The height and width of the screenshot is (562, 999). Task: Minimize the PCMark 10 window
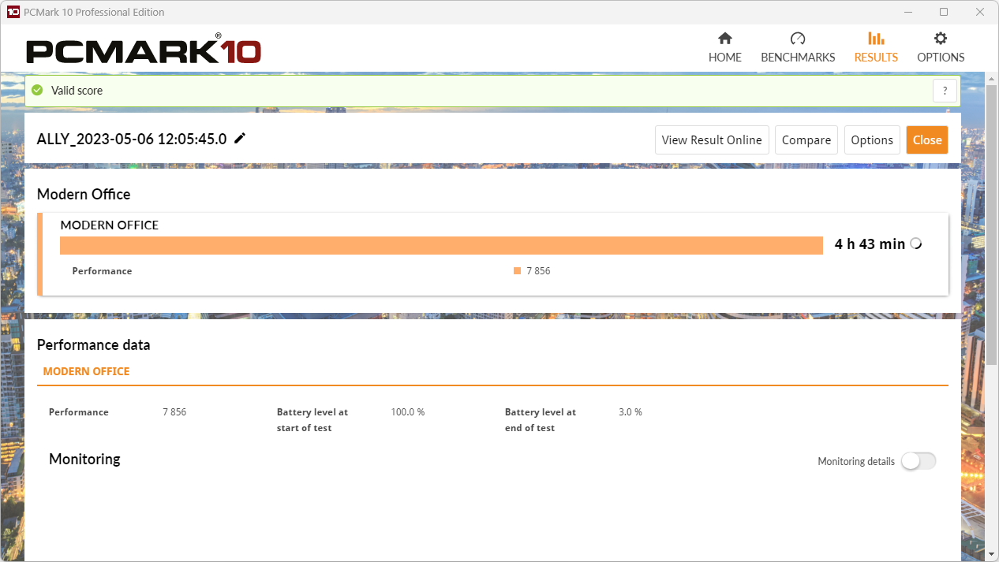click(907, 12)
